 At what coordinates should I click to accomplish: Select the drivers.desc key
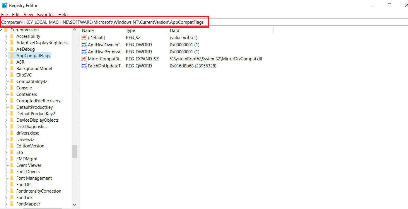(28, 133)
